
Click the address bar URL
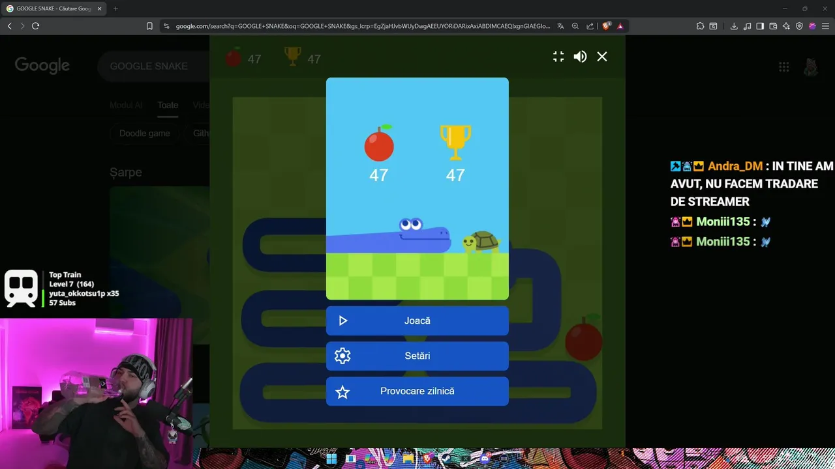363,26
